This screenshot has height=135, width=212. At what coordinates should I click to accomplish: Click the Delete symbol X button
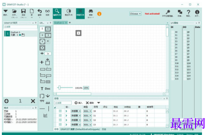pyautogui.click(x=90, y=103)
